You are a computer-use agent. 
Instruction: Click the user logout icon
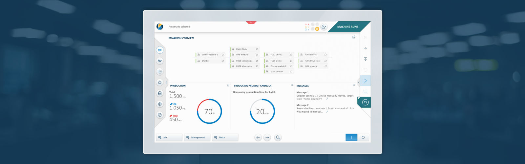324,27
